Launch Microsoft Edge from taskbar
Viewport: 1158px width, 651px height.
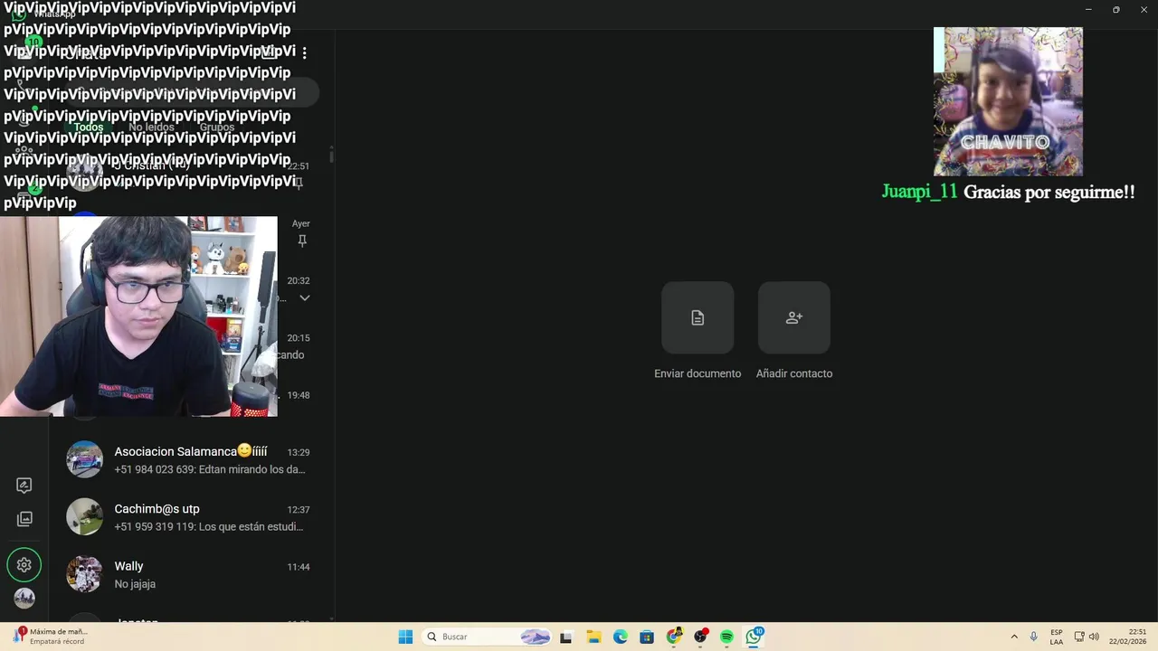tap(620, 637)
